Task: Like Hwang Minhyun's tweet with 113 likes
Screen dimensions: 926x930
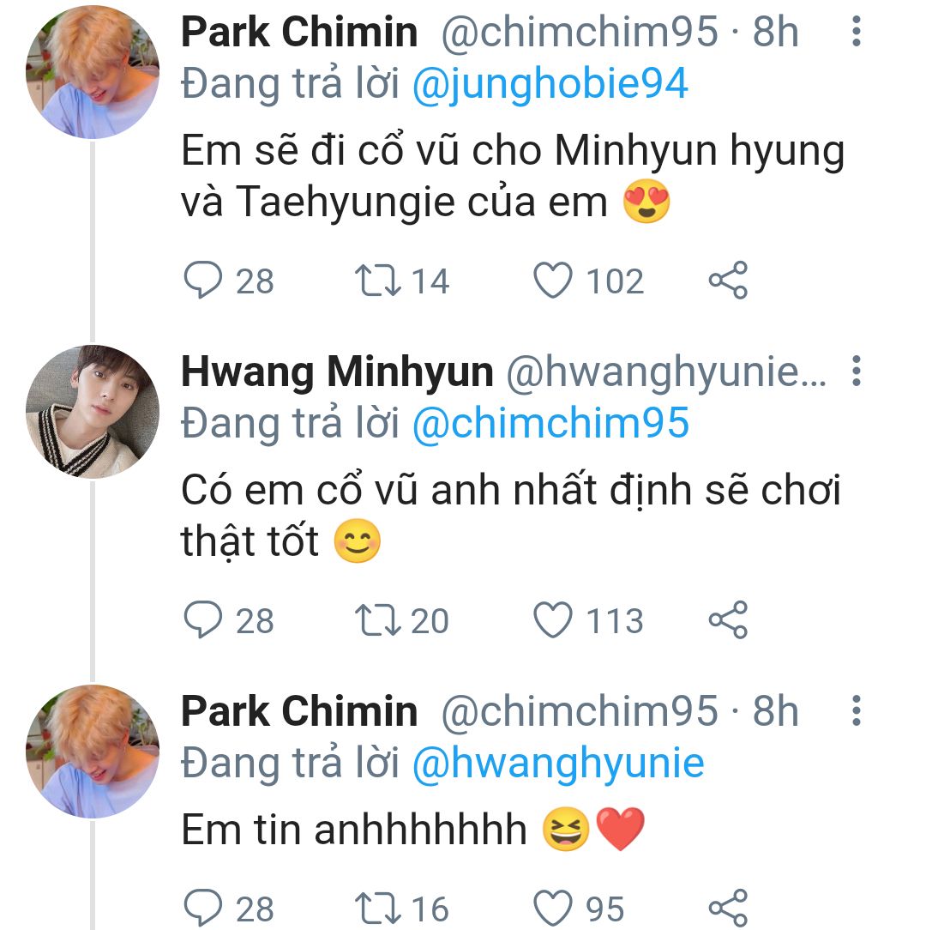Action: pos(553,621)
